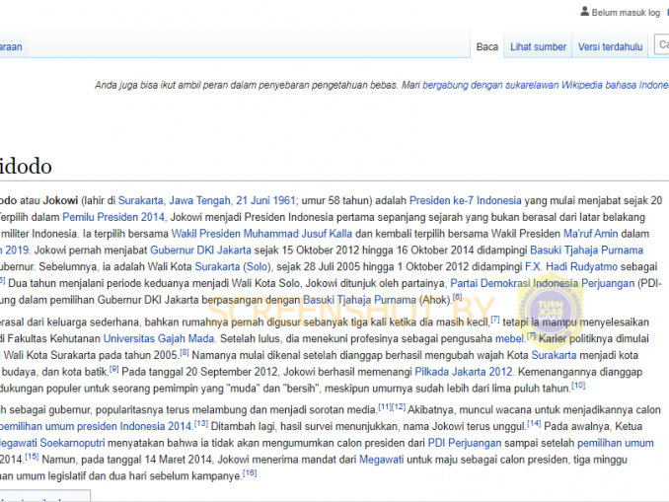Open the 21 Juni link
The image size is (669, 502).
coord(253,200)
